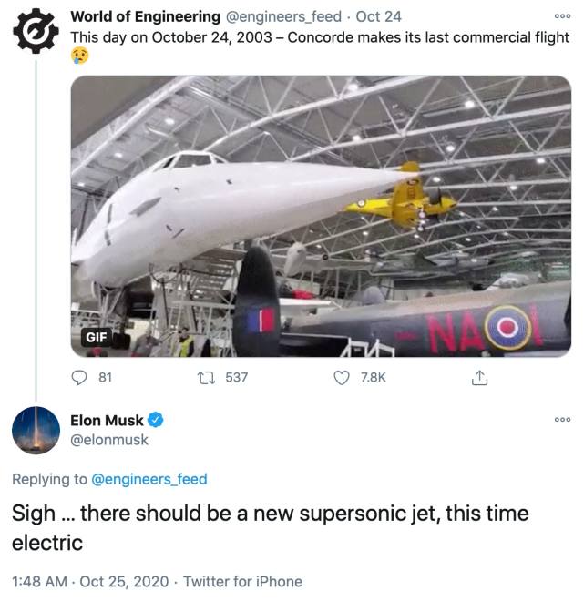Open more options on World of Engineering tweet
Image resolution: width=584 pixels, height=601 pixels.
[562, 16]
